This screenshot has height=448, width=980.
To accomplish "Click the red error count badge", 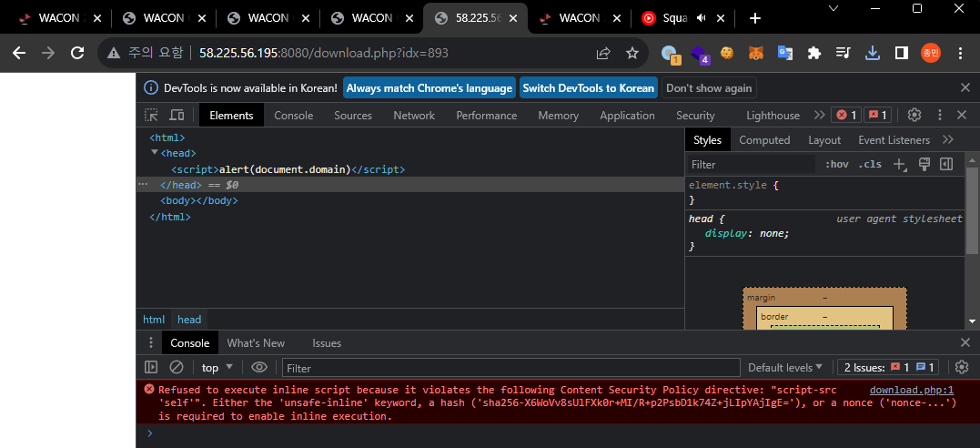I will (x=846, y=115).
